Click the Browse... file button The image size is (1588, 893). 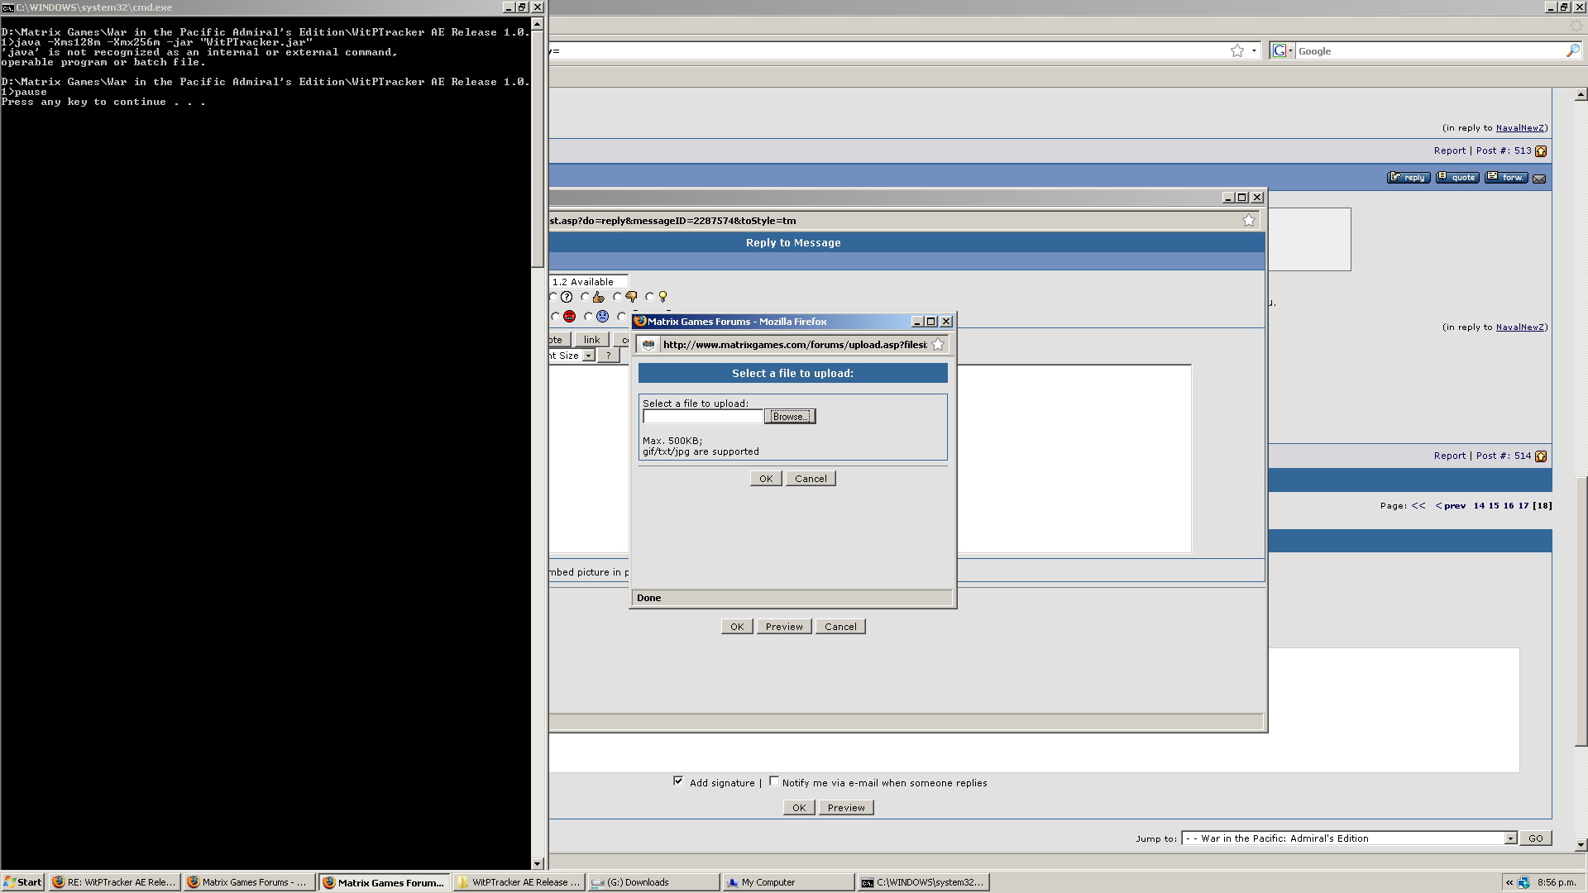click(790, 417)
